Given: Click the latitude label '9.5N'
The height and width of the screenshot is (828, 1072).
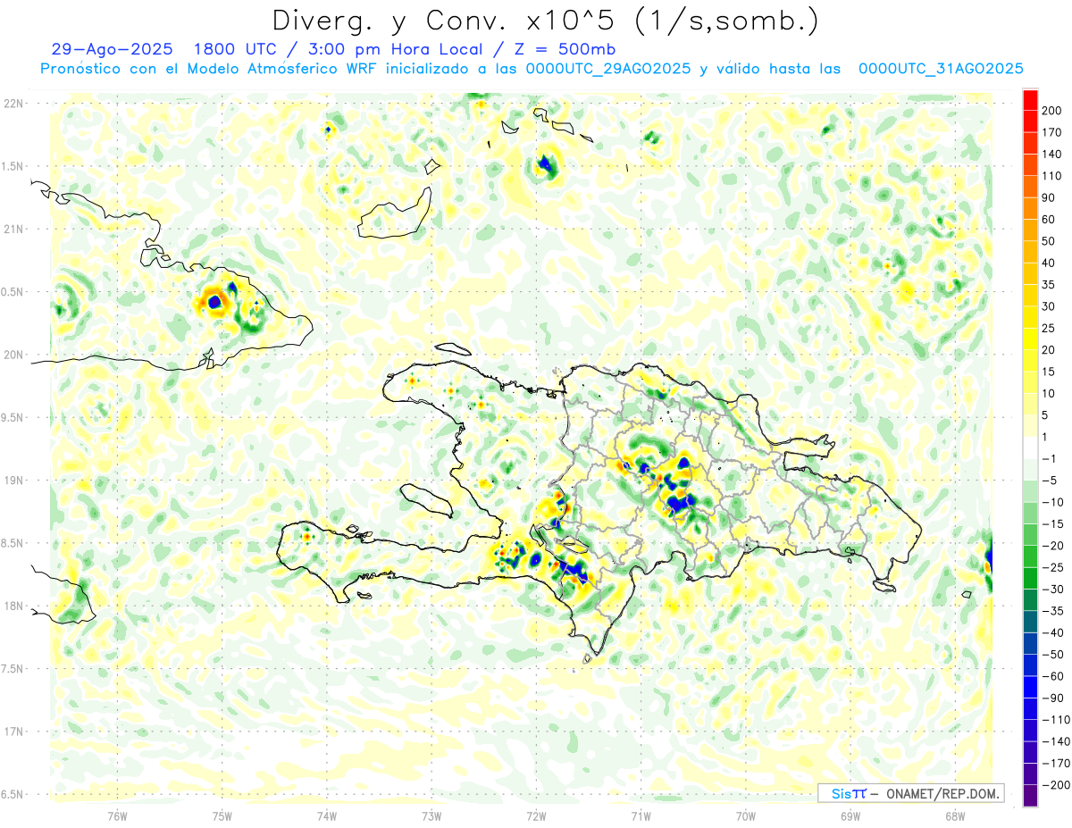Looking at the screenshot, I should [x=13, y=417].
